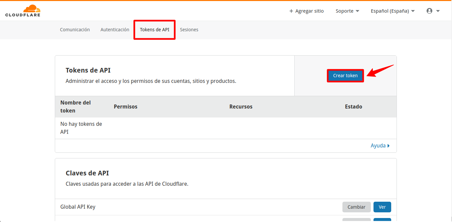Select the Global API Key row label

[78, 207]
